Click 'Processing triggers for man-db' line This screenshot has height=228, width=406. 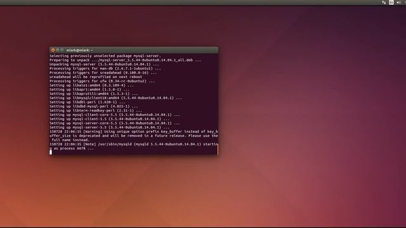(105, 68)
